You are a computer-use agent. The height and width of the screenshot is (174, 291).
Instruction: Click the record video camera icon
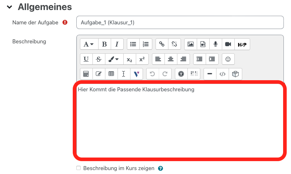pyautogui.click(x=228, y=44)
